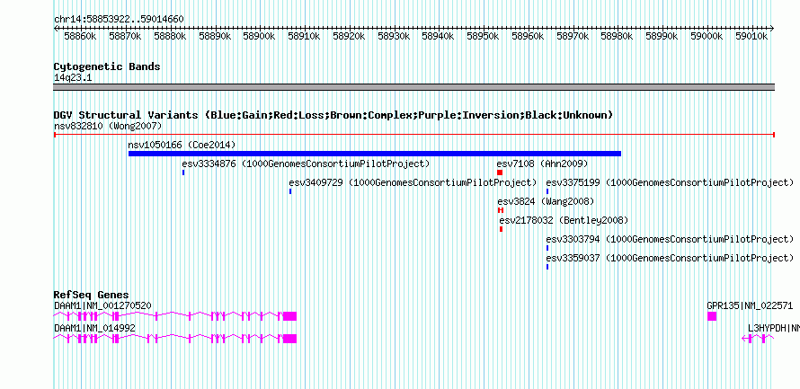This screenshot has width=800, height=389.
Task: Click the left arrow at ruler start
Action: (x=56, y=28)
